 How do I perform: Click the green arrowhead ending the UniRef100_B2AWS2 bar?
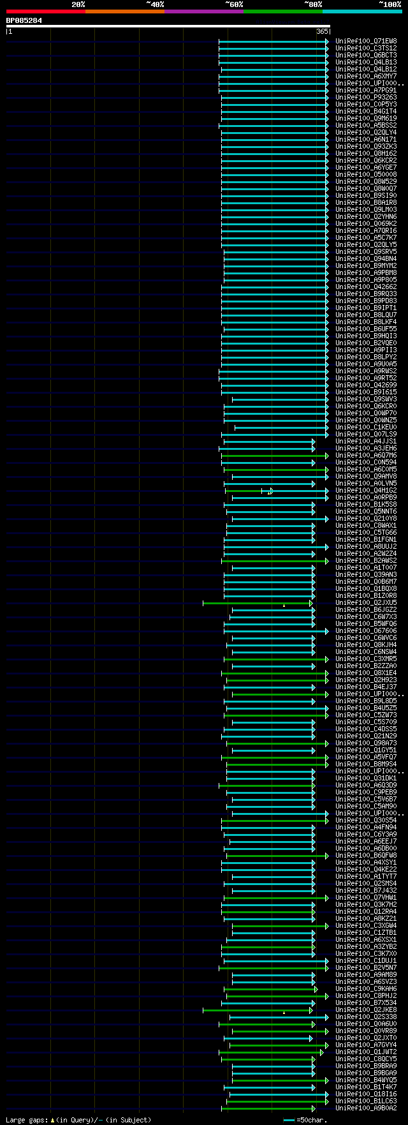327,560
